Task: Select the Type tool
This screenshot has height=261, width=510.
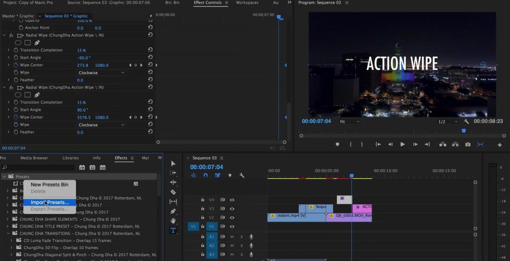Action: pos(173,231)
